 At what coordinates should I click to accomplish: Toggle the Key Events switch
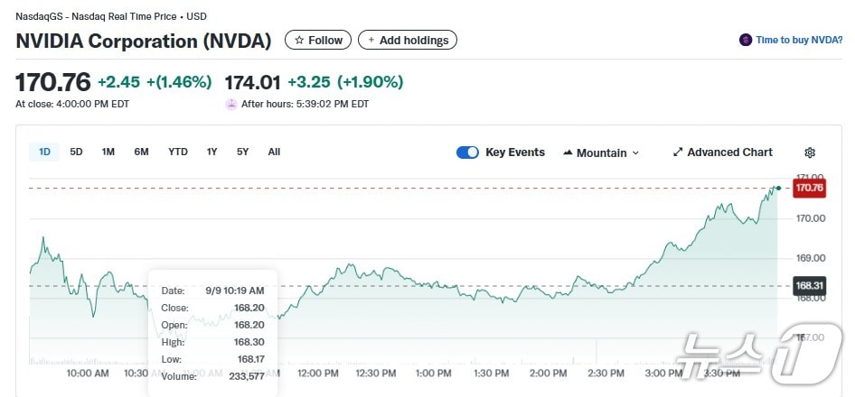click(467, 152)
